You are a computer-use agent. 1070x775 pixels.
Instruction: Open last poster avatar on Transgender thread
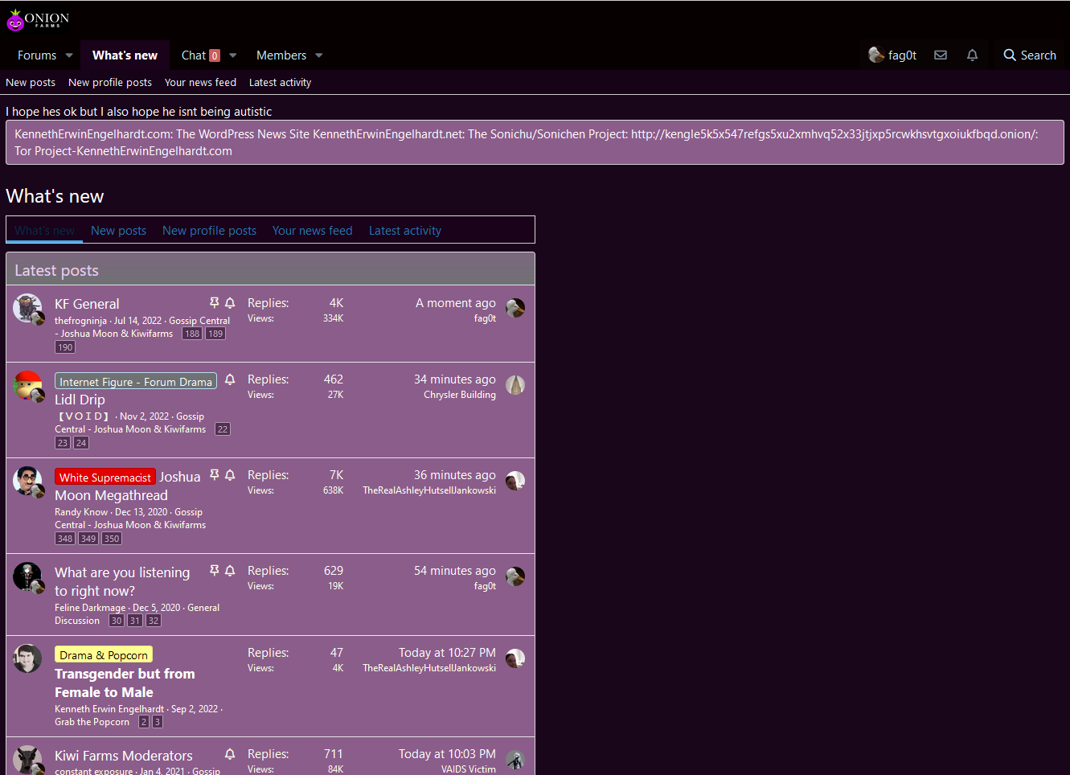point(515,658)
